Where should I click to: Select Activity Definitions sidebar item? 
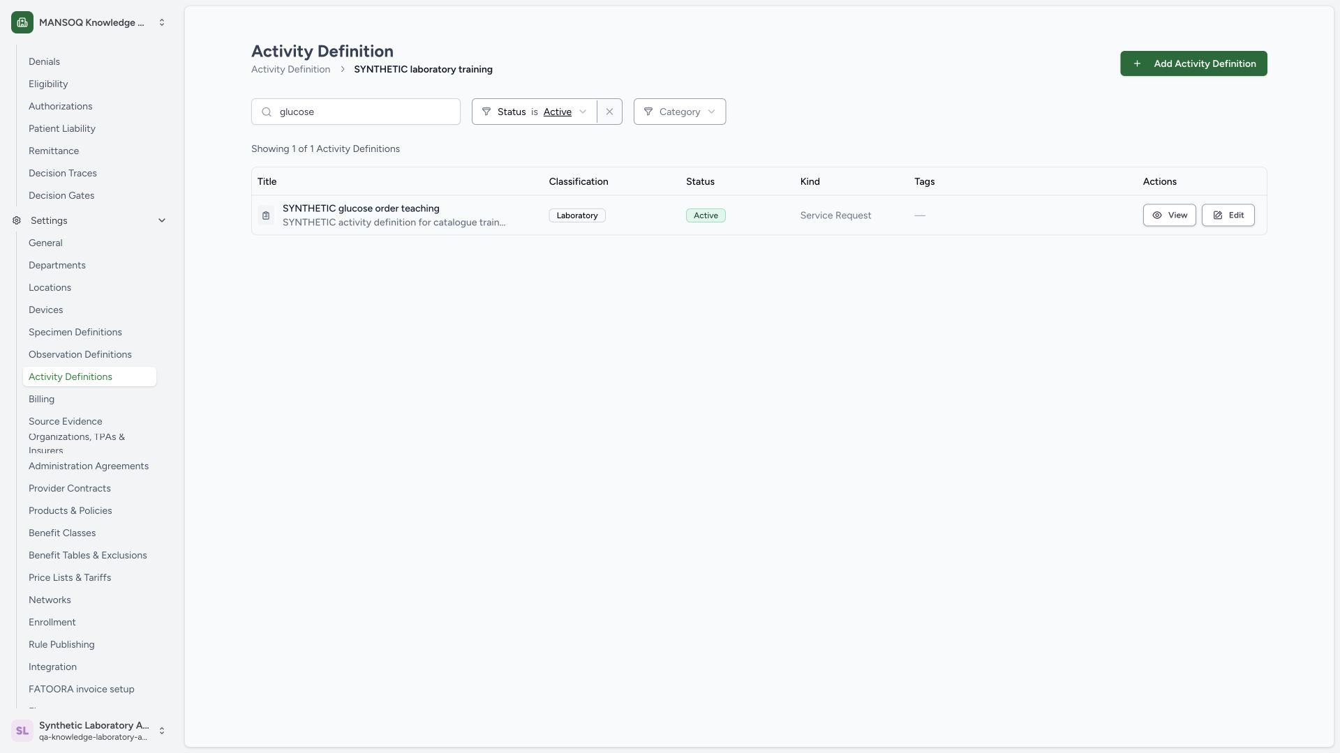(x=89, y=376)
